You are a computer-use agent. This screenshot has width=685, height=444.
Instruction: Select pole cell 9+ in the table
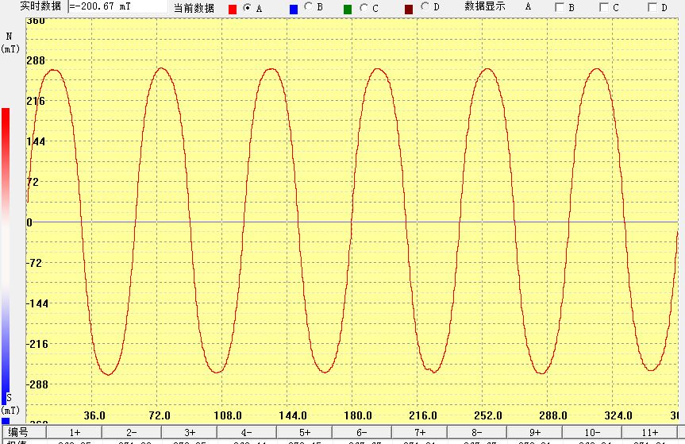[x=535, y=432]
